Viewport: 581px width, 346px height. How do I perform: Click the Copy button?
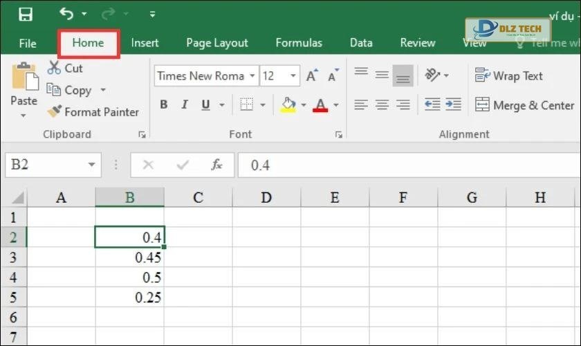[x=70, y=90]
